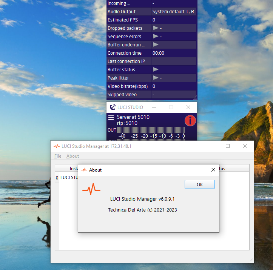
Task: Click the version text 'LUCI Studio Manager v6.0.9.1'
Action: point(142,199)
